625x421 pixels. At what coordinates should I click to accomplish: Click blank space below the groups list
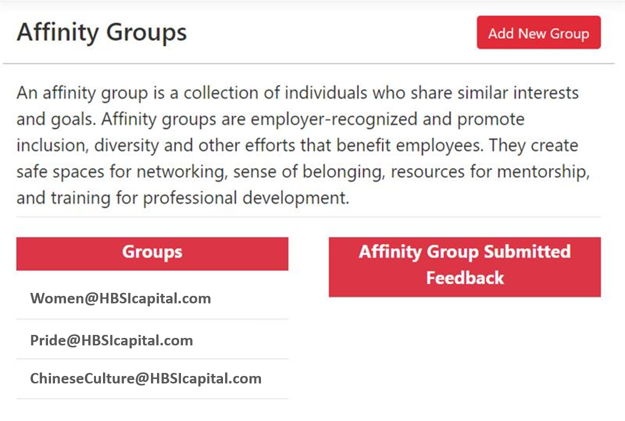(x=152, y=410)
